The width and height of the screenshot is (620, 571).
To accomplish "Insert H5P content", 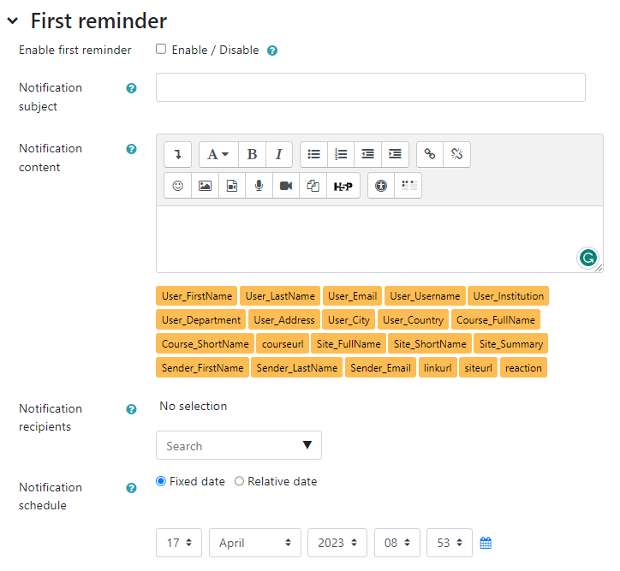I will tap(343, 185).
